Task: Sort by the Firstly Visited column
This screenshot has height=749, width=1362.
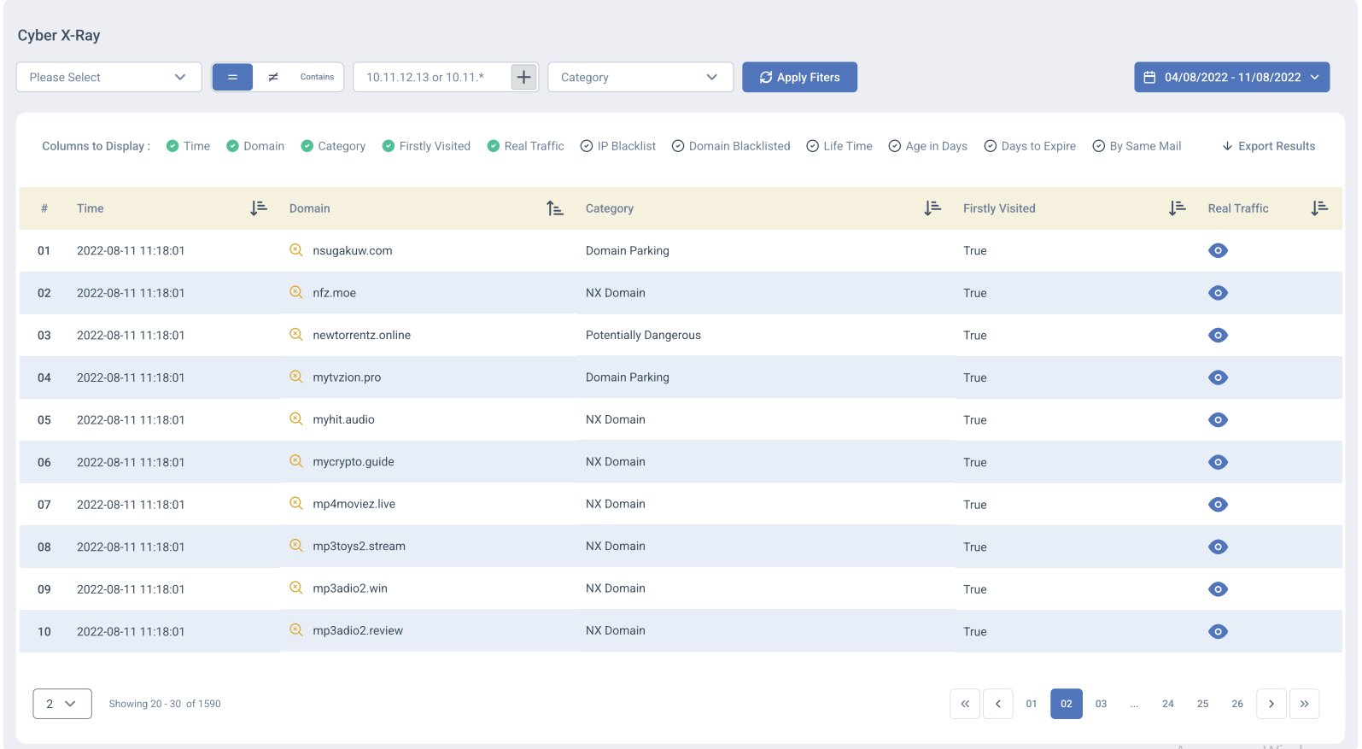Action: (1178, 208)
